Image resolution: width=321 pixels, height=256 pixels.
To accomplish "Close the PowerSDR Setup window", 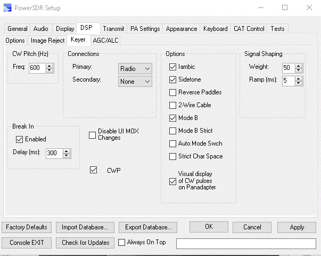I will [x=309, y=8].
